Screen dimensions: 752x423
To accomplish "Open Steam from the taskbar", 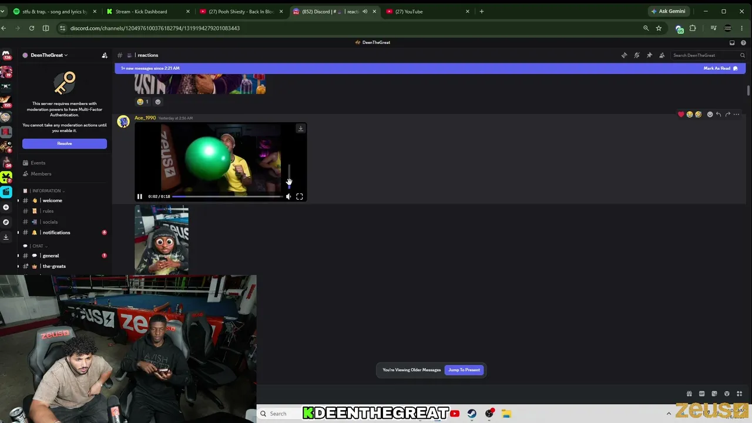I will [x=472, y=414].
